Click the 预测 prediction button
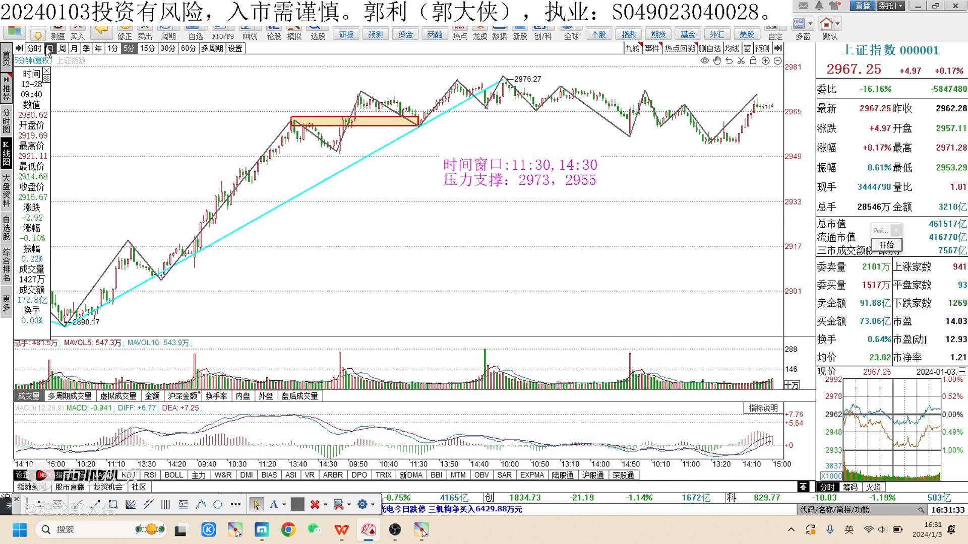968x544 pixels. [x=375, y=34]
